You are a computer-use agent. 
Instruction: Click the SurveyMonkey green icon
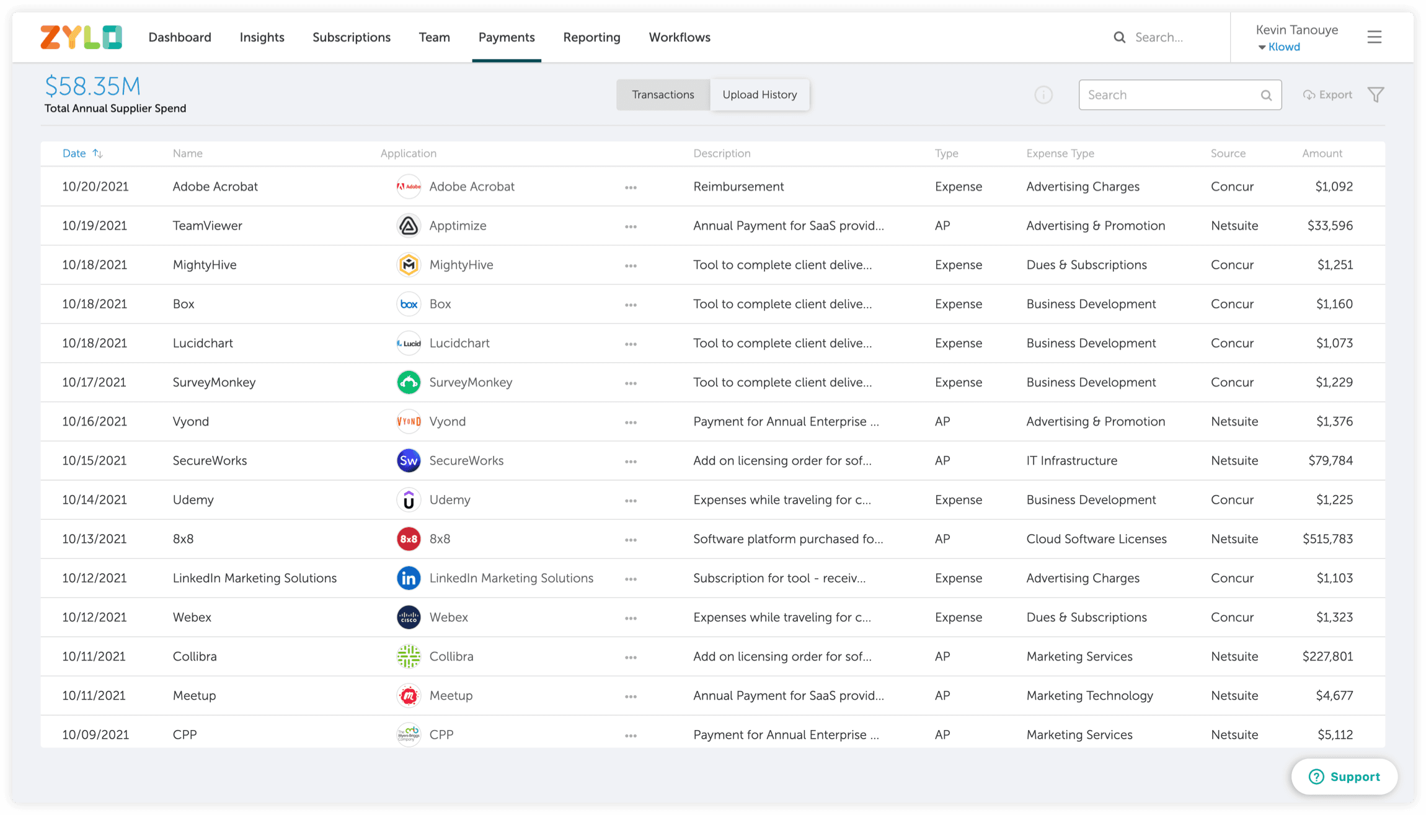pos(409,383)
